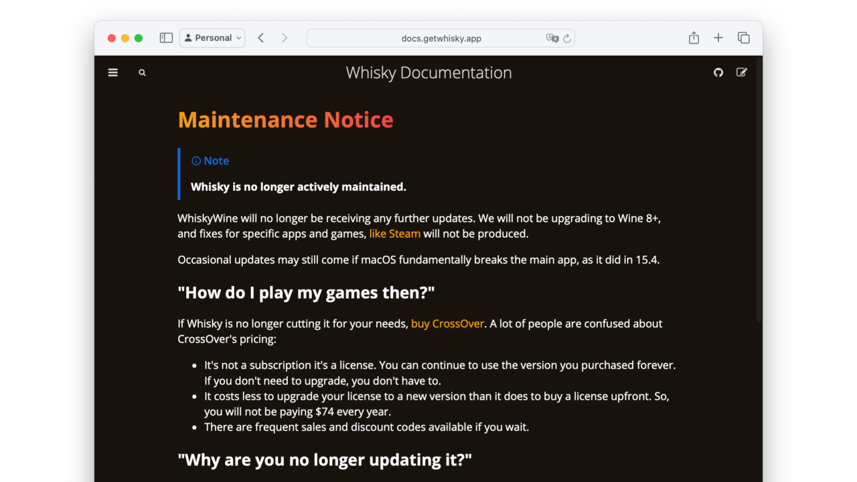
Task: Open a new tab with the plus button
Action: [718, 38]
